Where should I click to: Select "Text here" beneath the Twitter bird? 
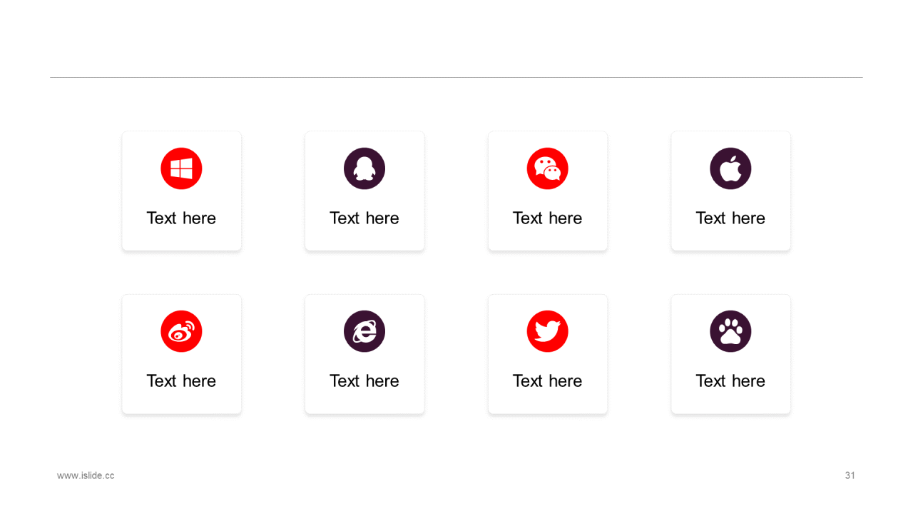(x=548, y=381)
